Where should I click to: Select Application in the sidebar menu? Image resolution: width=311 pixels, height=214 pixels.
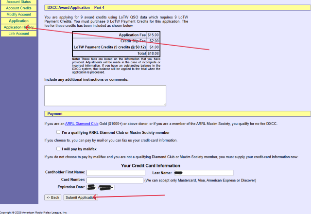coord(18,21)
